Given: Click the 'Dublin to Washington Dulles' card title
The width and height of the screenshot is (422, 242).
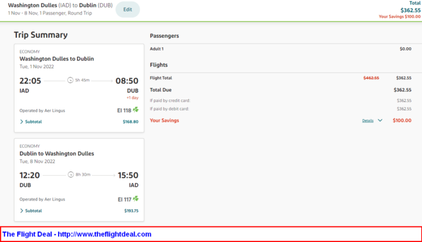Looking at the screenshot, I should [57, 154].
